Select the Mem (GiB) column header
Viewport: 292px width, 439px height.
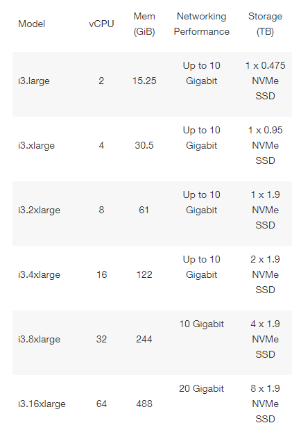point(144,24)
